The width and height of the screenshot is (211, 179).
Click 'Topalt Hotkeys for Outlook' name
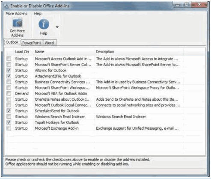point(57,122)
